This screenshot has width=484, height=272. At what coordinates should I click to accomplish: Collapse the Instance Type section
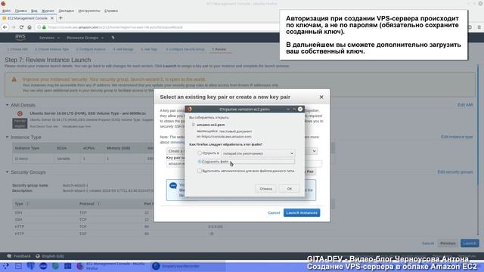point(7,137)
